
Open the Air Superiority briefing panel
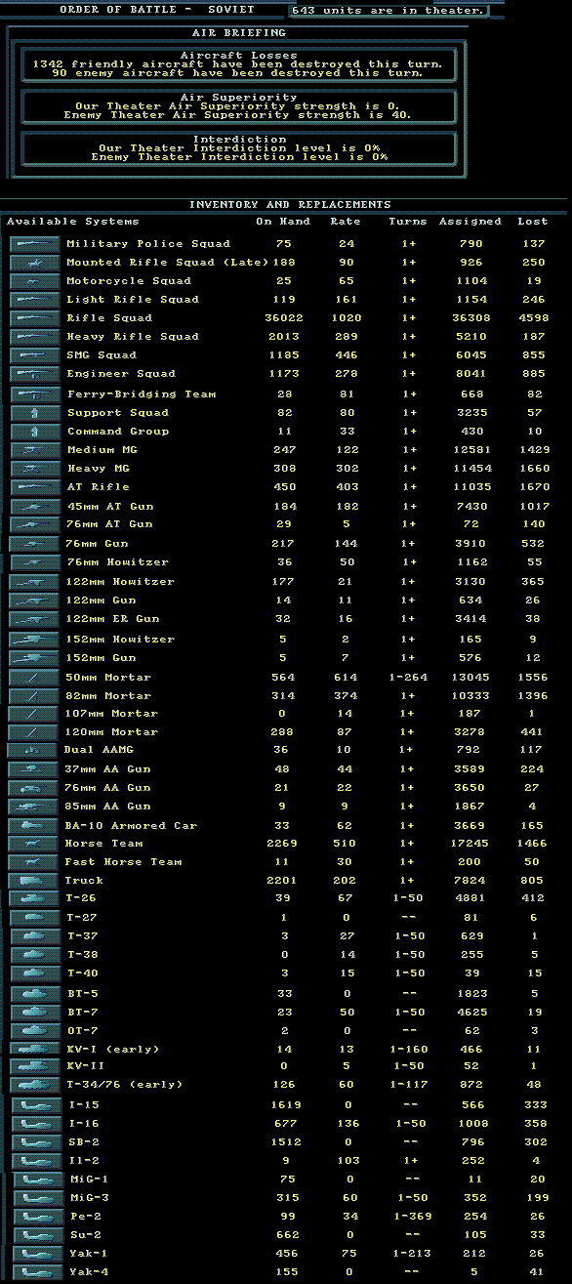237,106
